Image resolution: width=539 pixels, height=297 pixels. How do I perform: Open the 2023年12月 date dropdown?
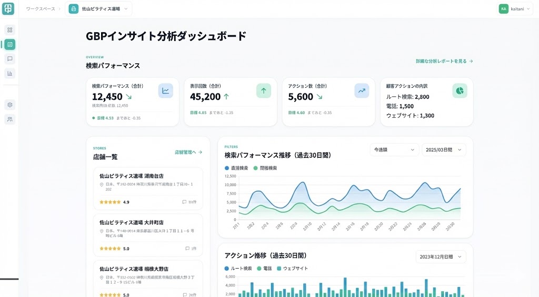point(441,257)
